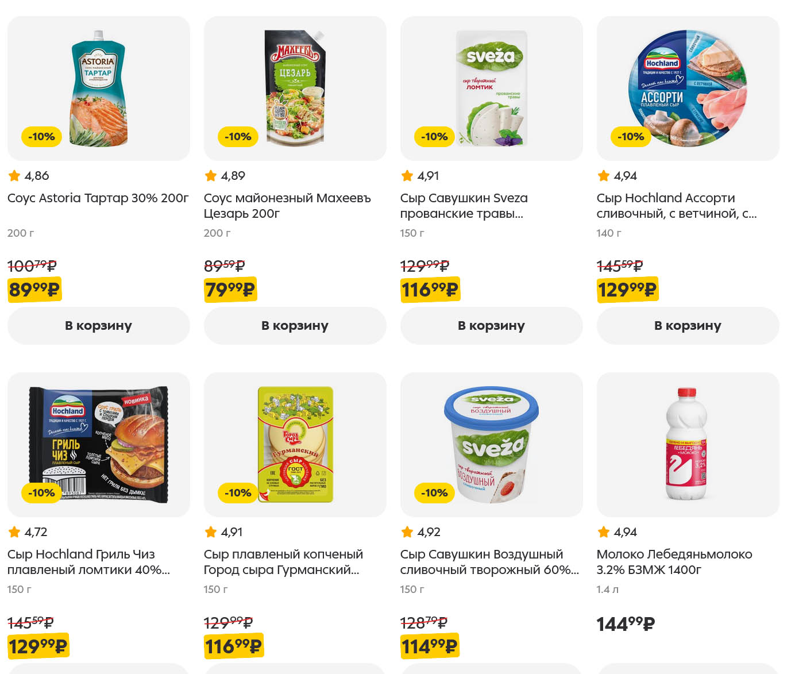Click -10% badge on Гурманский cheese
Image resolution: width=795 pixels, height=674 pixels.
point(237,493)
